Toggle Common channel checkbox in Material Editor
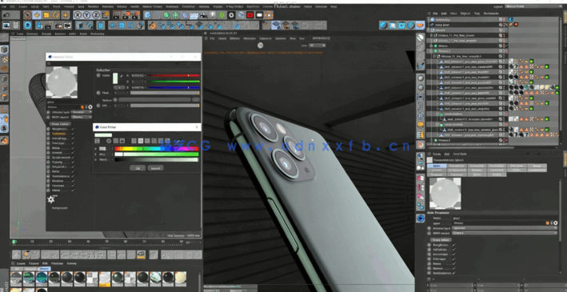 pos(73,186)
